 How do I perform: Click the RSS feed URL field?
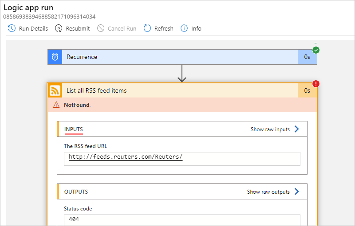pyautogui.click(x=182, y=157)
